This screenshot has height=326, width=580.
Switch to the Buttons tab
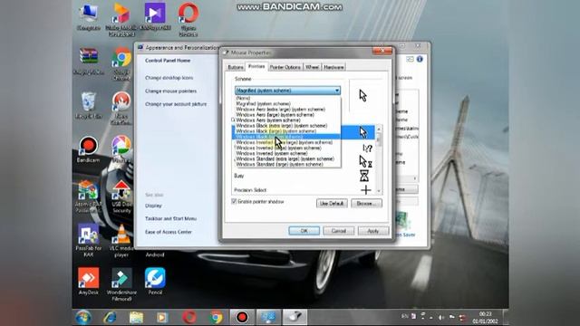pos(236,67)
